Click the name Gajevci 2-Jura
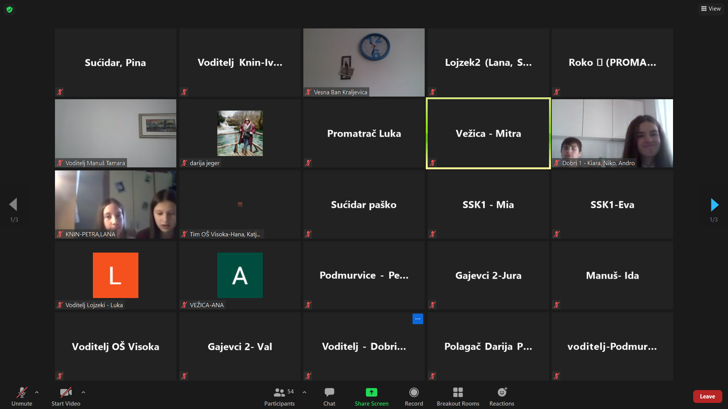The width and height of the screenshot is (728, 409). pyautogui.click(x=488, y=276)
